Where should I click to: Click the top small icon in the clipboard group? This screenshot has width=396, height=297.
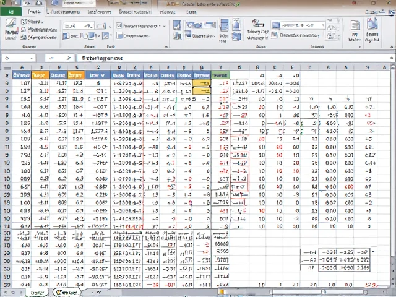[24, 22]
